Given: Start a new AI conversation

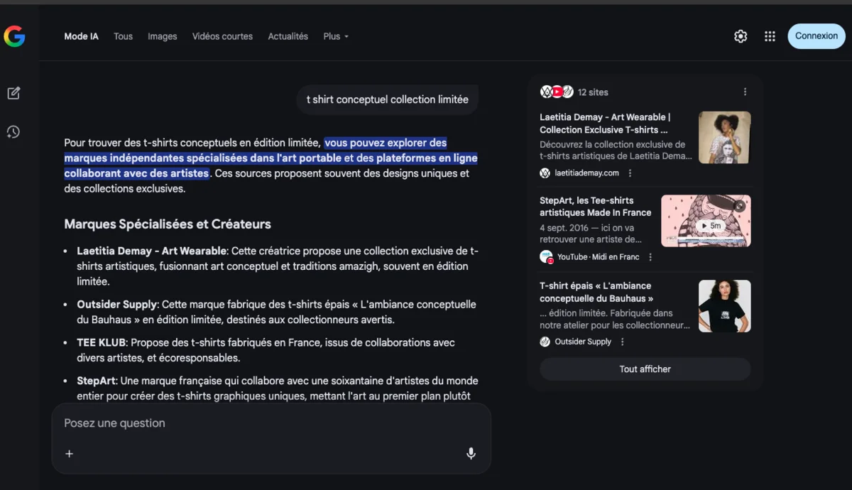Looking at the screenshot, I should [x=13, y=92].
